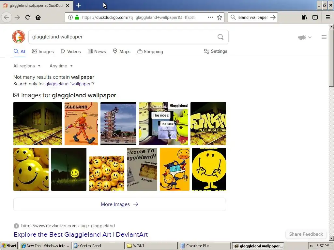
Task: Open the Welcome To Glaggleland poster thumbnail
Action: click(142, 169)
